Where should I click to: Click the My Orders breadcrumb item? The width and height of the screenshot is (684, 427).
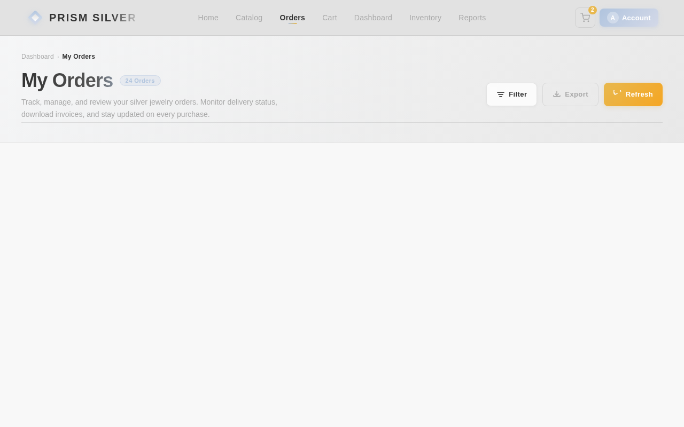pos(79,57)
